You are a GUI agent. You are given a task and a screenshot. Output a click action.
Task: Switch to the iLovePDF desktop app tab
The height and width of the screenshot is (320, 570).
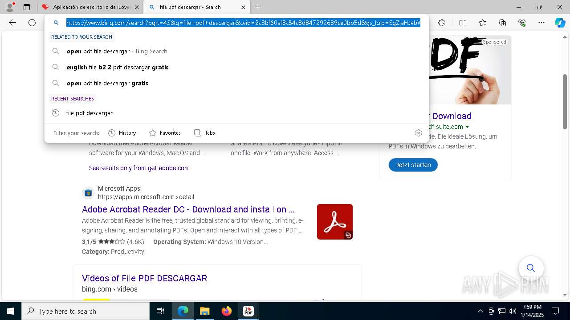(x=90, y=7)
